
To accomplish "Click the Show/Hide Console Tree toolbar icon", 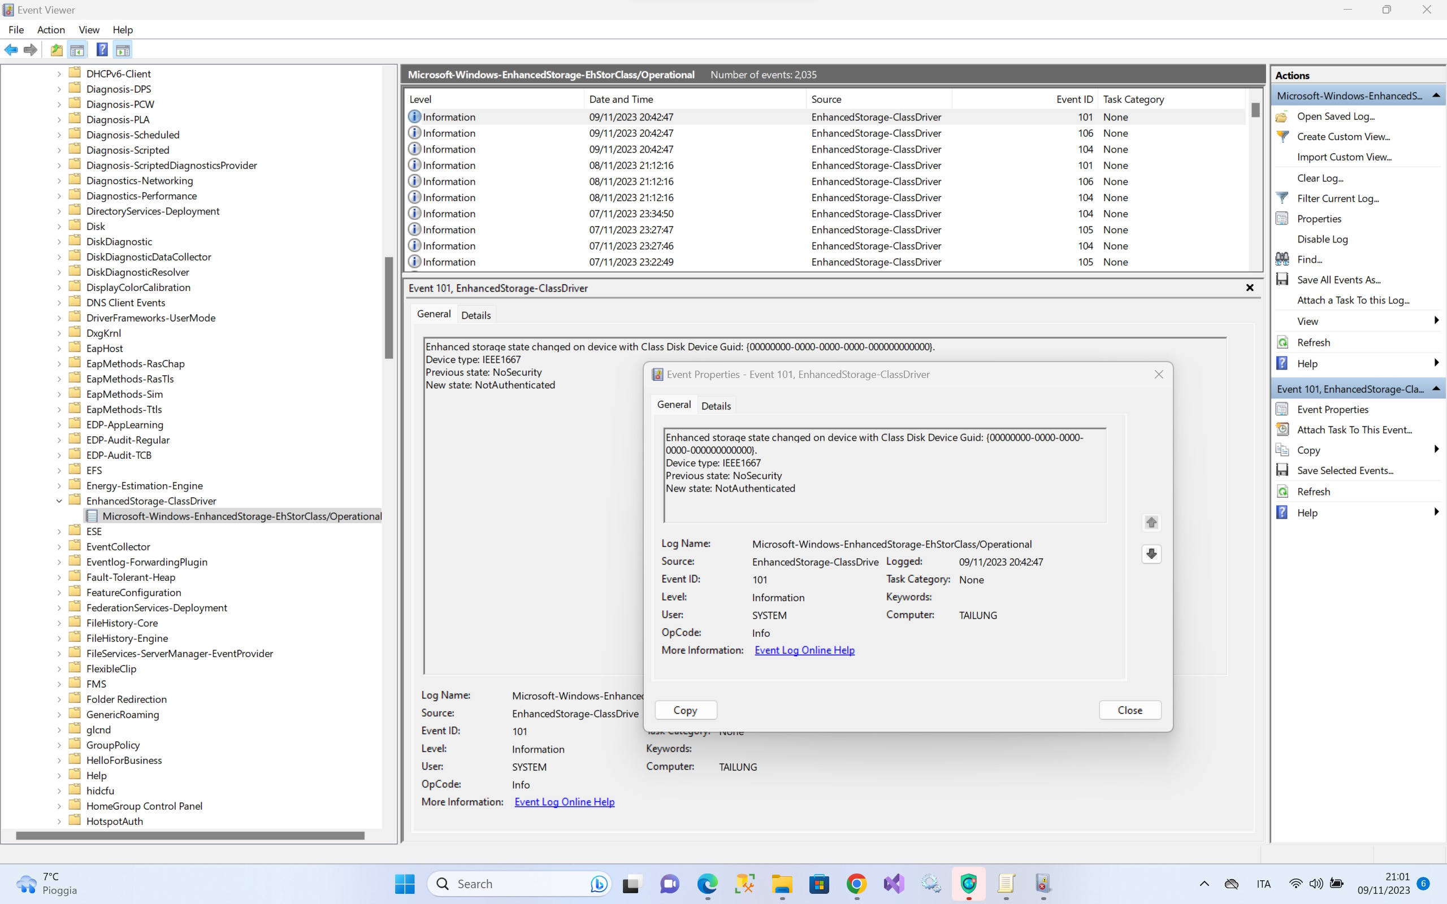I will 77,50.
